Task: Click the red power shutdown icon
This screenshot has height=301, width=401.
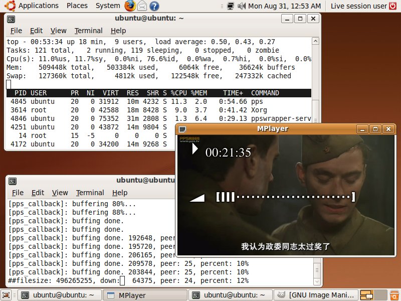Action: pyautogui.click(x=393, y=6)
